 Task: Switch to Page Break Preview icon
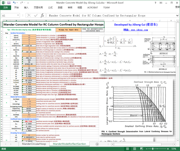(141, 149)
